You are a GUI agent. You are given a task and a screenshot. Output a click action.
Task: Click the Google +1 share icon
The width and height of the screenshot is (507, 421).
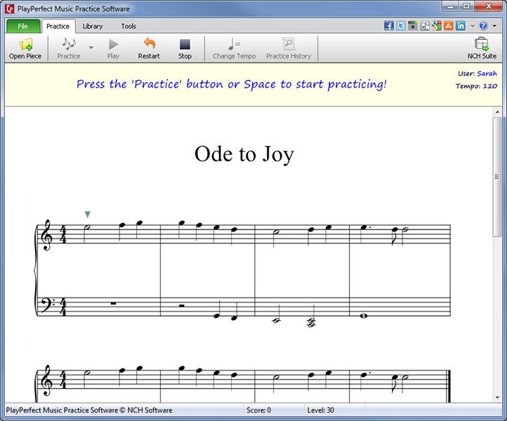413,25
